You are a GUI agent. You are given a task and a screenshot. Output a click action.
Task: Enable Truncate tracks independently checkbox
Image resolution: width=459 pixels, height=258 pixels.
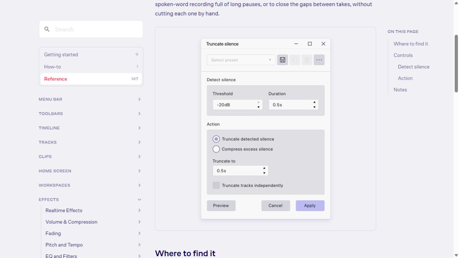coord(216,185)
